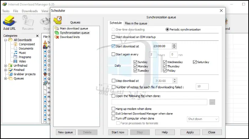Click the Help button
The image size is (249, 139).
point(165,132)
